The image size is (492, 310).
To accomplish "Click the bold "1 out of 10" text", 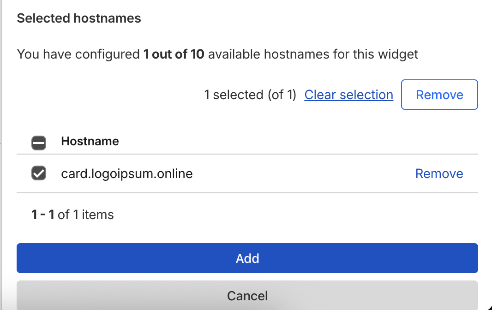I will pos(174,54).
